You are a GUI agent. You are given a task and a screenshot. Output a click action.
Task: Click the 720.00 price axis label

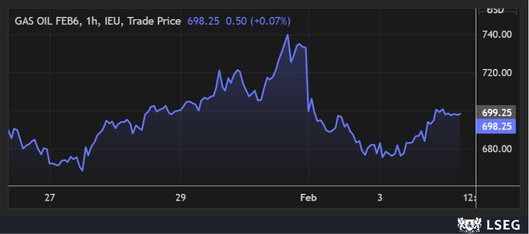pyautogui.click(x=497, y=73)
